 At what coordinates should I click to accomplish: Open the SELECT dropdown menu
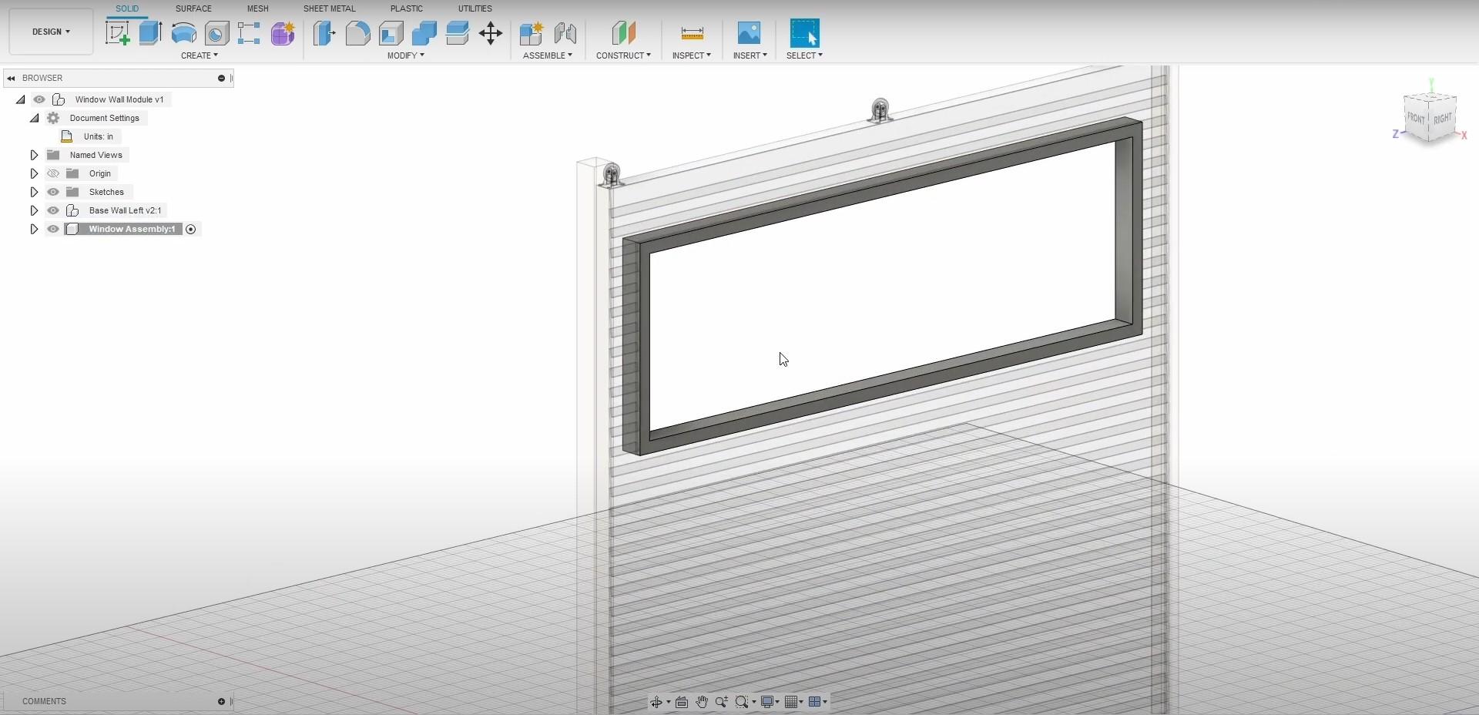tap(805, 55)
